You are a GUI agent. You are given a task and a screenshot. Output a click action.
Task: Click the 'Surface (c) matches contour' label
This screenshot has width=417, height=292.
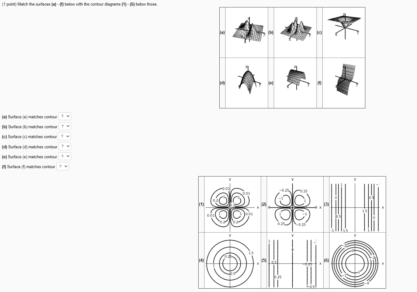[29, 137]
